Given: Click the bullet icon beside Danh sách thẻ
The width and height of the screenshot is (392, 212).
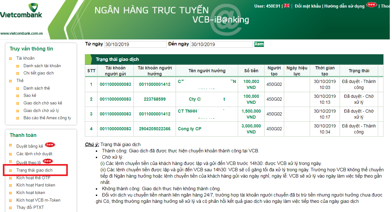Looking at the screenshot, I should 17,88.
